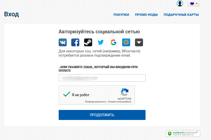This screenshot has height=140, width=211.
Task: Go to the Промо-коды page
Action: 146,15
